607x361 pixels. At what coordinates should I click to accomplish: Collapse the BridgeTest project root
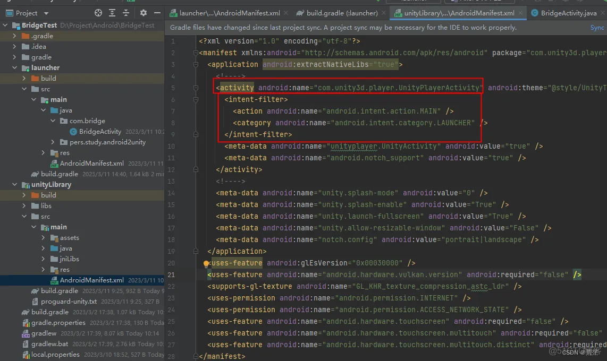(5, 25)
